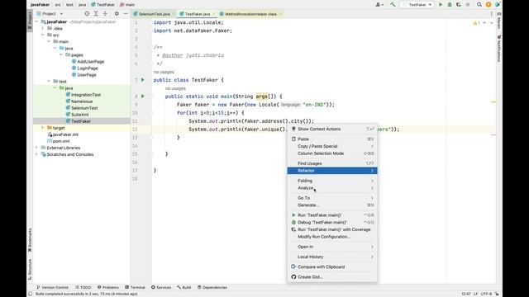Open the user account icon in toolbar
Image resolution: width=529 pixels, height=297 pixels.
[x=379, y=5]
